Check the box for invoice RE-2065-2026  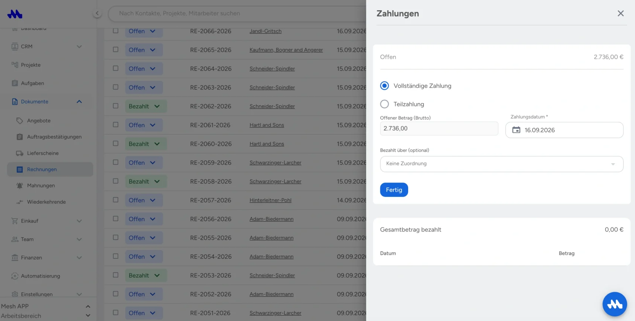click(x=116, y=49)
